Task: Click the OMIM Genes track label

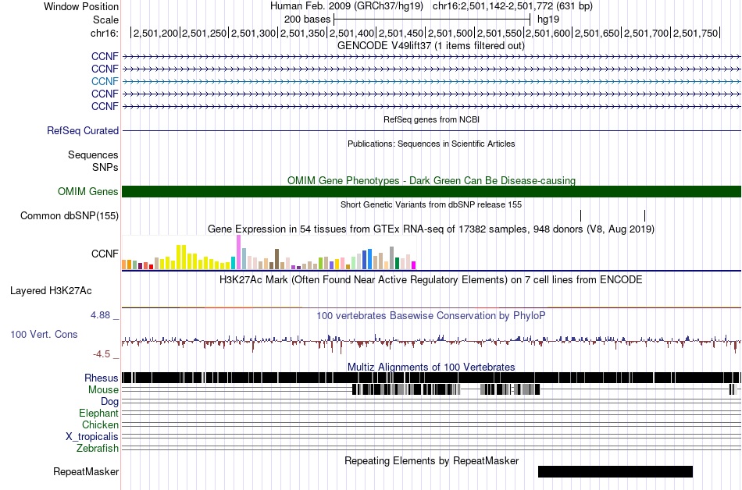Action: tap(88, 191)
